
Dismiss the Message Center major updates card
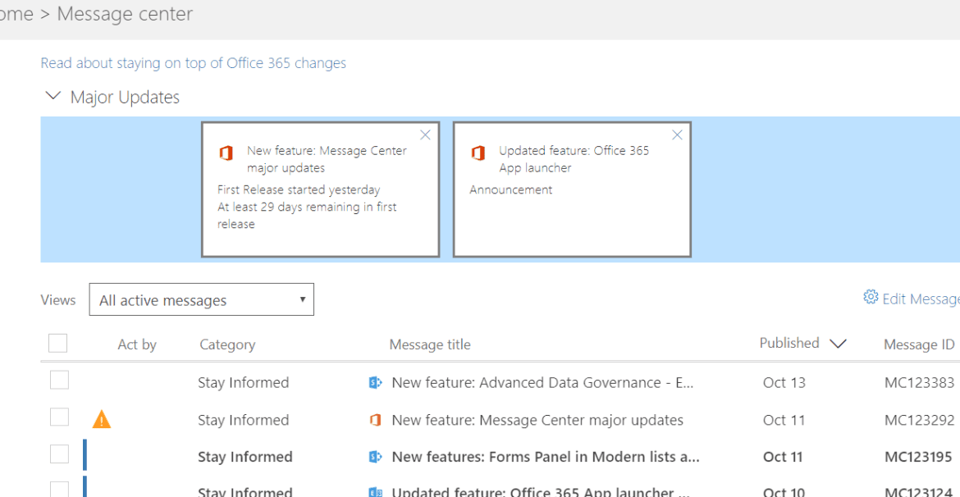pyautogui.click(x=425, y=135)
